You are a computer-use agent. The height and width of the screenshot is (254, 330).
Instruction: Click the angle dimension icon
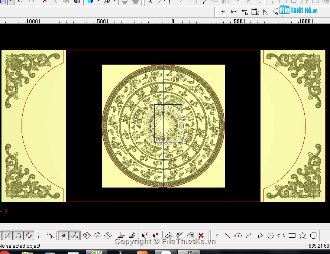266,12
